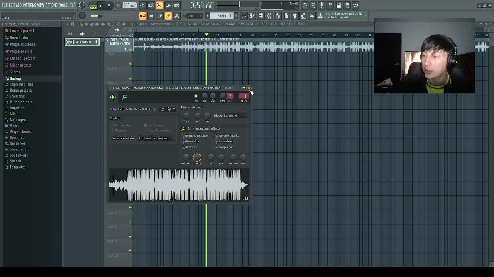Toggle the metronome icon in toolbar
Viewport: 494px width, 277px height.
pyautogui.click(x=143, y=5)
